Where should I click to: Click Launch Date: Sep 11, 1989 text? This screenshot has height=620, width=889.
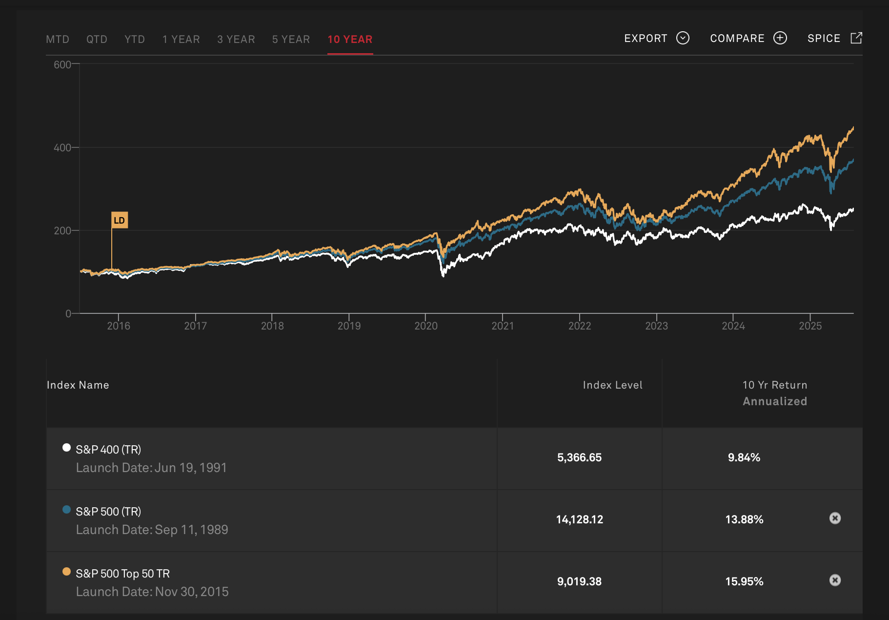[x=152, y=530]
